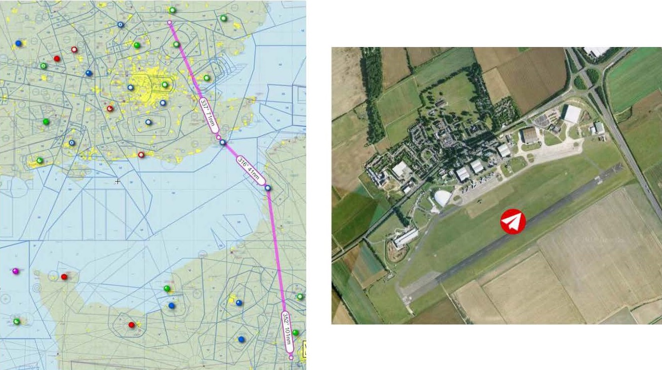Click the route waypoint between the 337° and 316° legs
This screenshot has height=370, width=662.
223,142
